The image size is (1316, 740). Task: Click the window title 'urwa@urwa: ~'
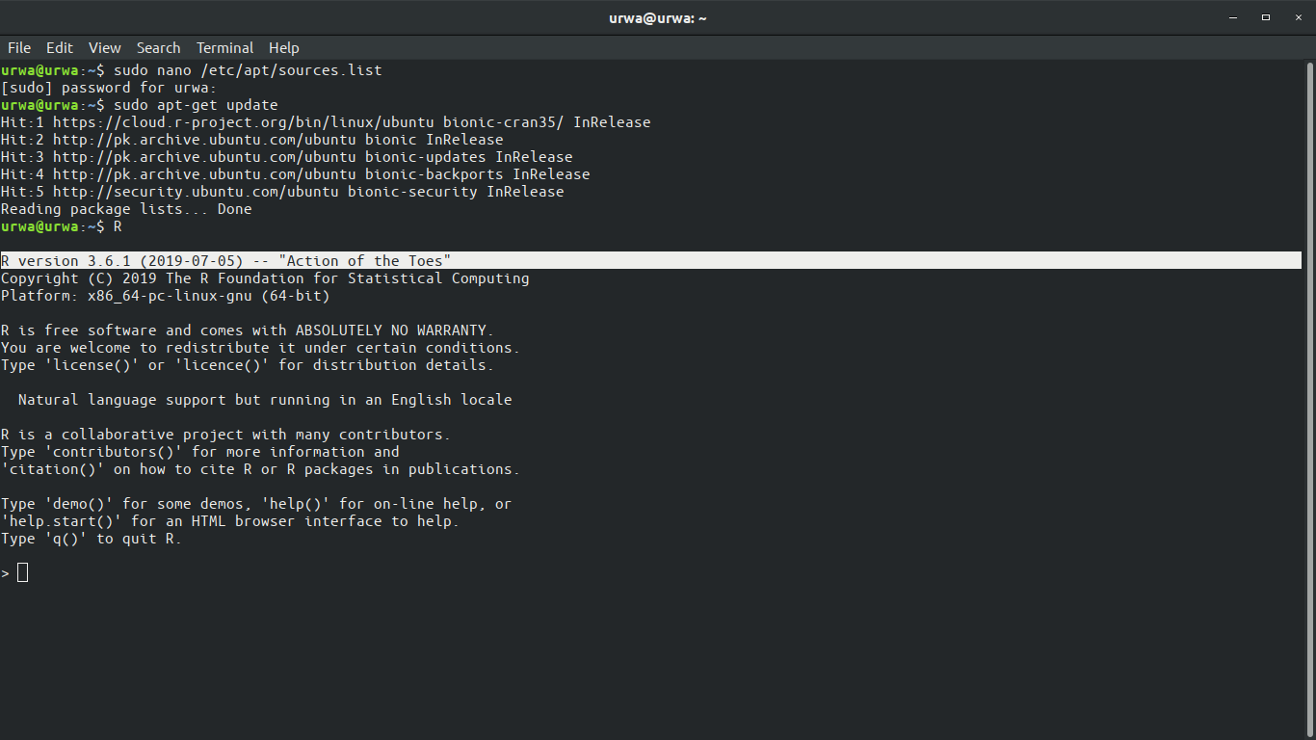point(658,18)
